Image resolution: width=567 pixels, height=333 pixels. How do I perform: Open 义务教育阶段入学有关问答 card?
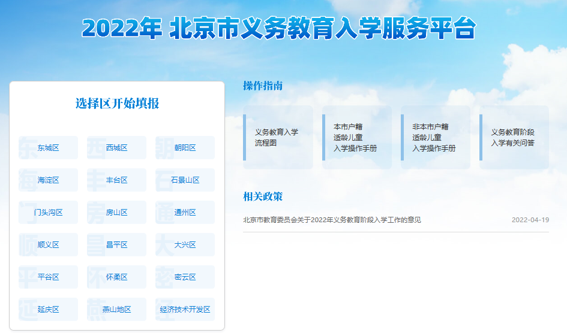tap(514, 138)
